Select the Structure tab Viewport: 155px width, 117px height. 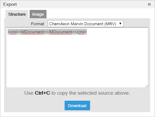point(17,14)
